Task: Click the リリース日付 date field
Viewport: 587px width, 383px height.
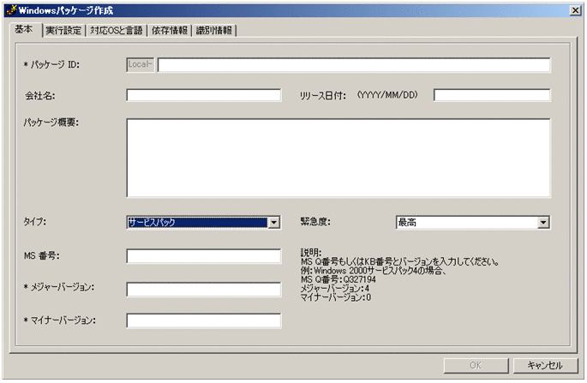Action: tap(492, 95)
